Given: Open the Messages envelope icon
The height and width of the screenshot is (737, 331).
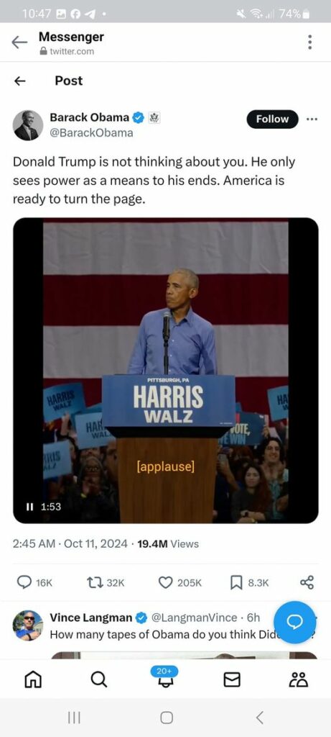Looking at the screenshot, I should coord(232,679).
